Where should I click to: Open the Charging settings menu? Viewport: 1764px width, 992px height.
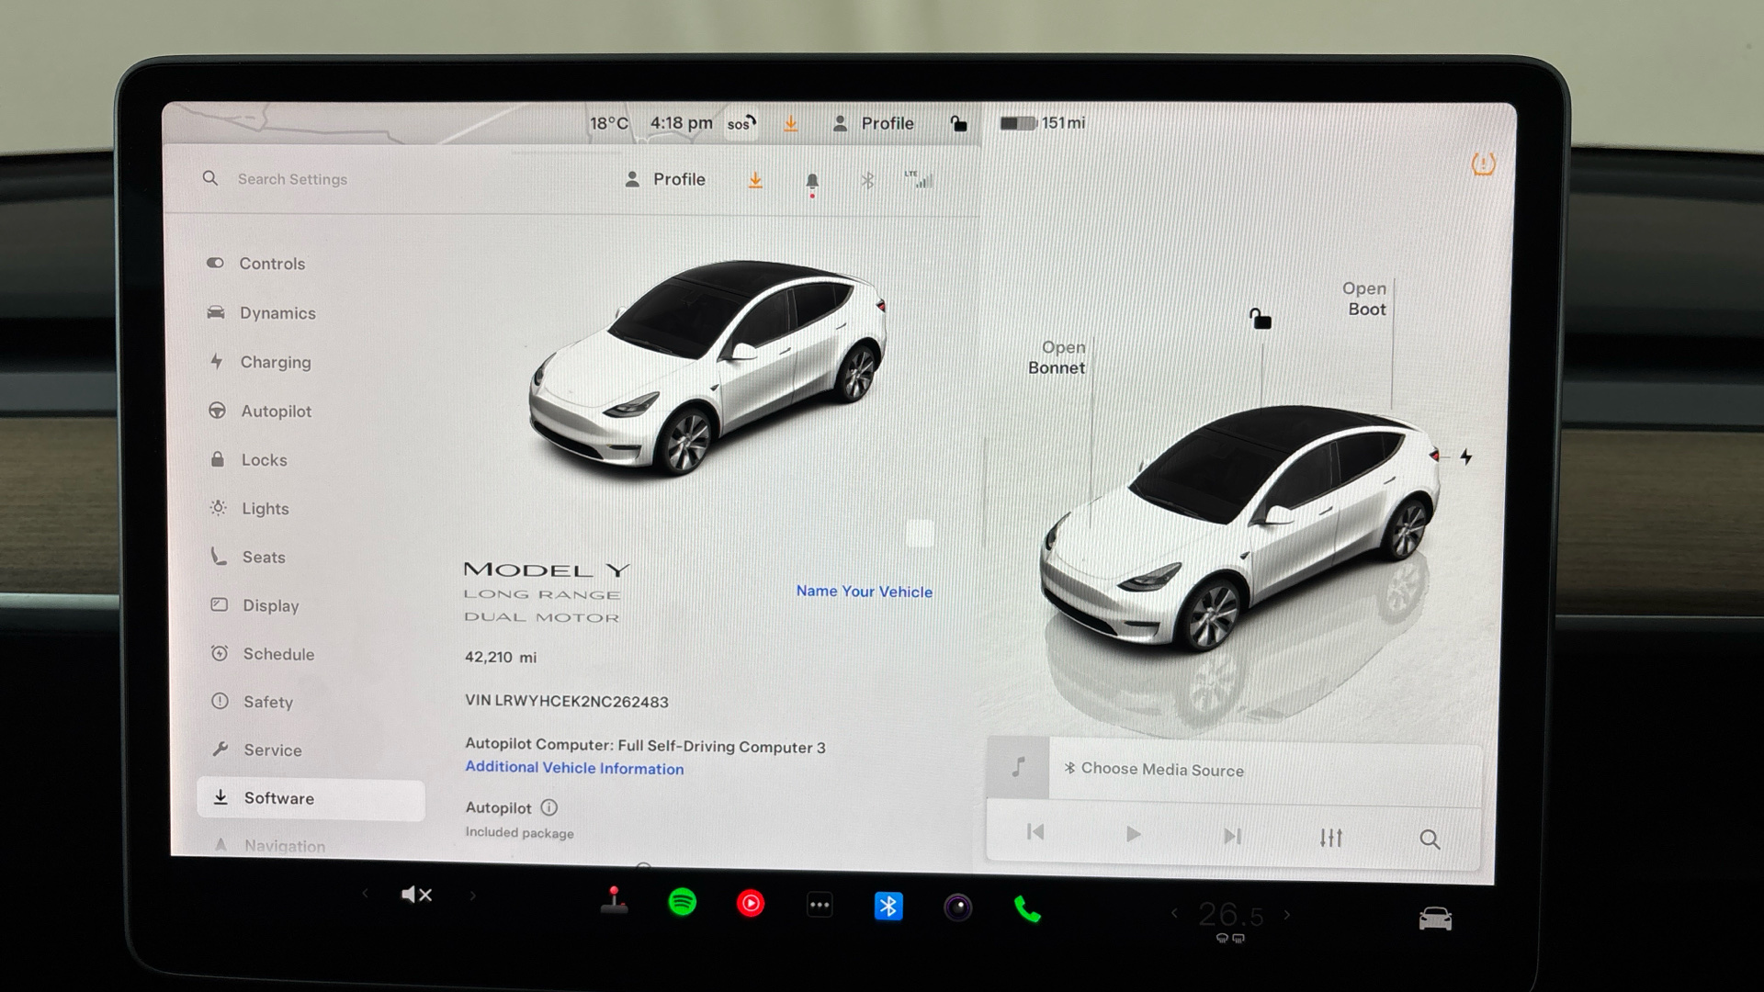point(260,362)
